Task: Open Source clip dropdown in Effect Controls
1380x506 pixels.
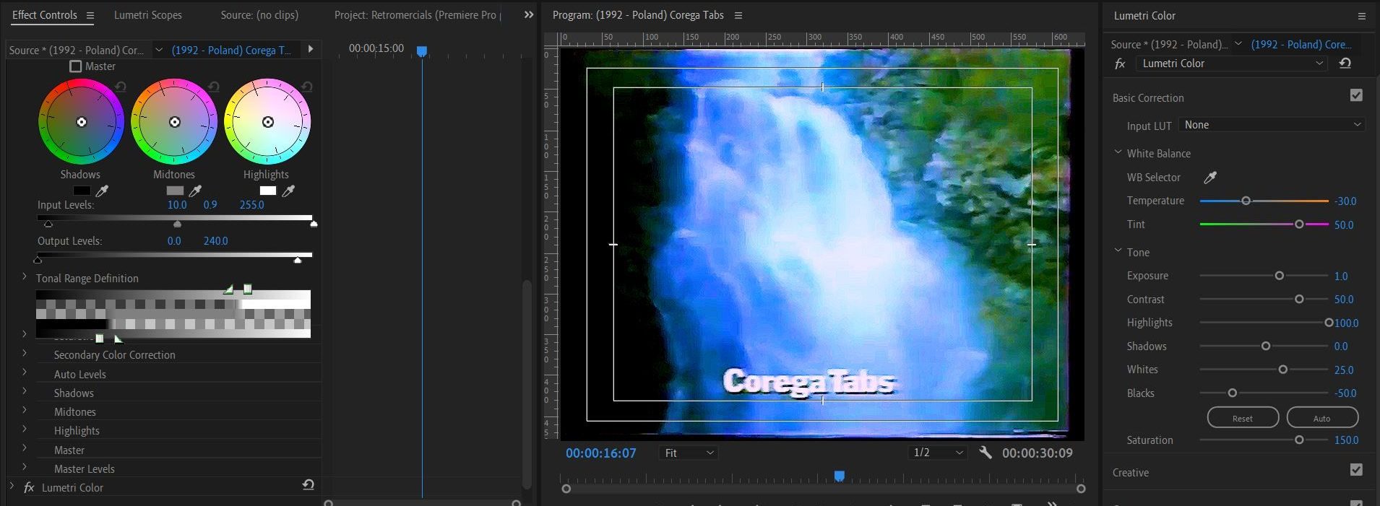Action: (159, 50)
